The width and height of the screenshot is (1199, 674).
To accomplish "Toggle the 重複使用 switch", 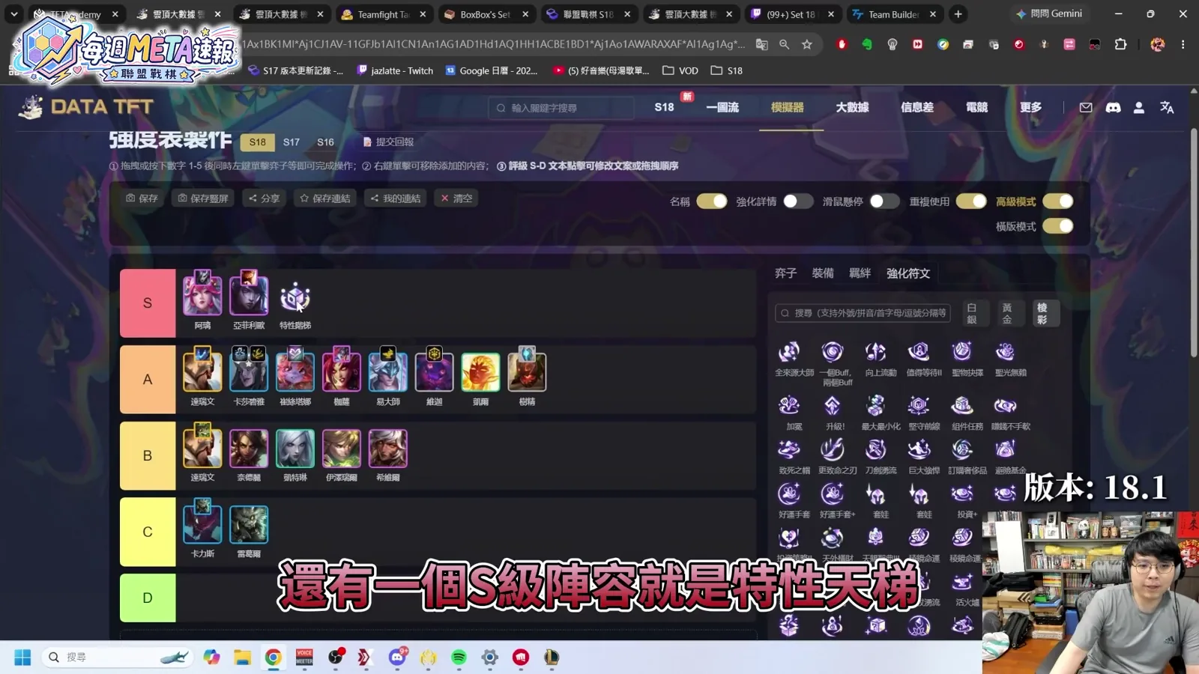I will [x=971, y=201].
